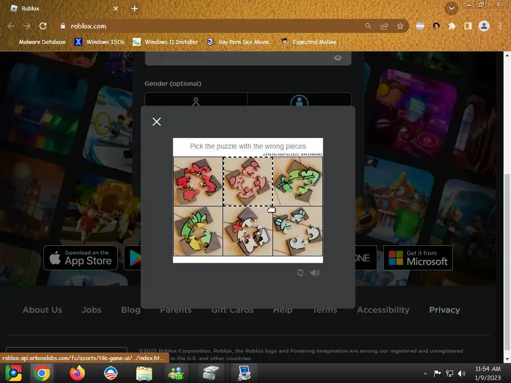Select the pink creature puzzle tile
511x383 pixels.
(248, 182)
